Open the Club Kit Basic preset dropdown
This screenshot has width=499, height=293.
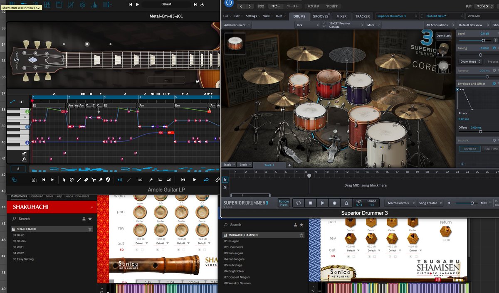coord(444,16)
